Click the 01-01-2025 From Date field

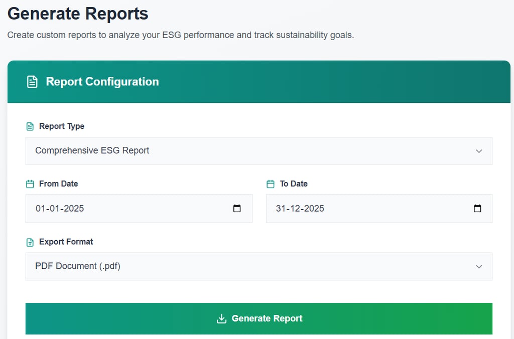(125, 209)
